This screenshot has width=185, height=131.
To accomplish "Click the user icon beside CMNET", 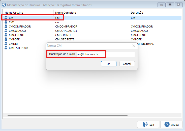I will point(6,43).
